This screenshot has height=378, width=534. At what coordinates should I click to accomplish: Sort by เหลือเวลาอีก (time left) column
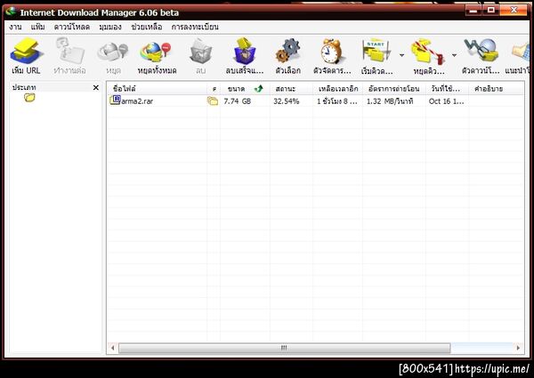point(338,89)
